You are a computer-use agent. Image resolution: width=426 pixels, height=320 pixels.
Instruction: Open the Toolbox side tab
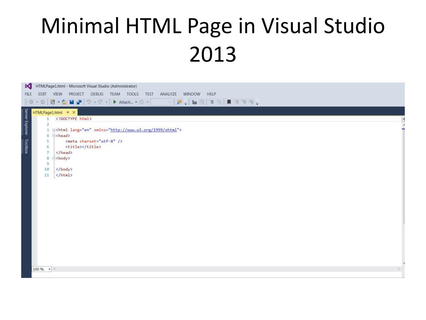(x=26, y=146)
